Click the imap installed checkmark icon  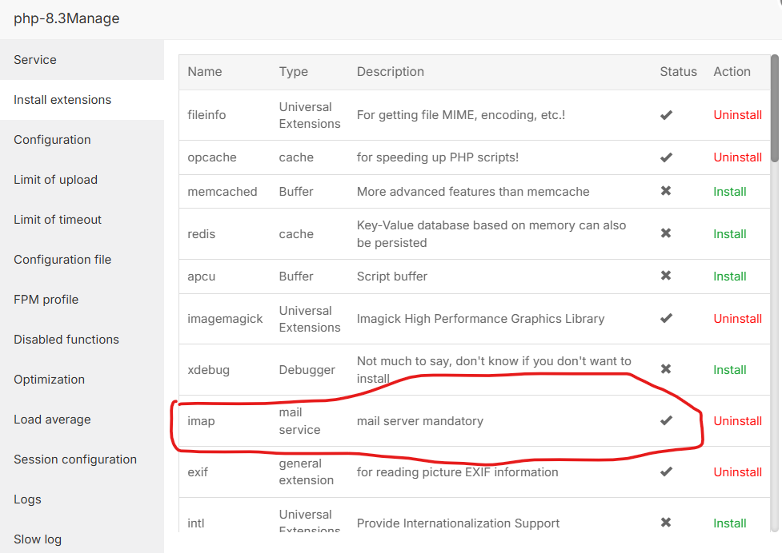click(666, 420)
